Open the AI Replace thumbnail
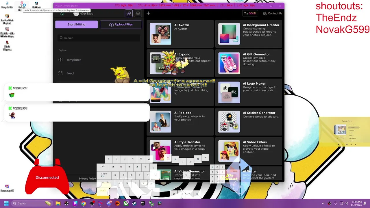This screenshot has height=208, width=370. [x=160, y=122]
